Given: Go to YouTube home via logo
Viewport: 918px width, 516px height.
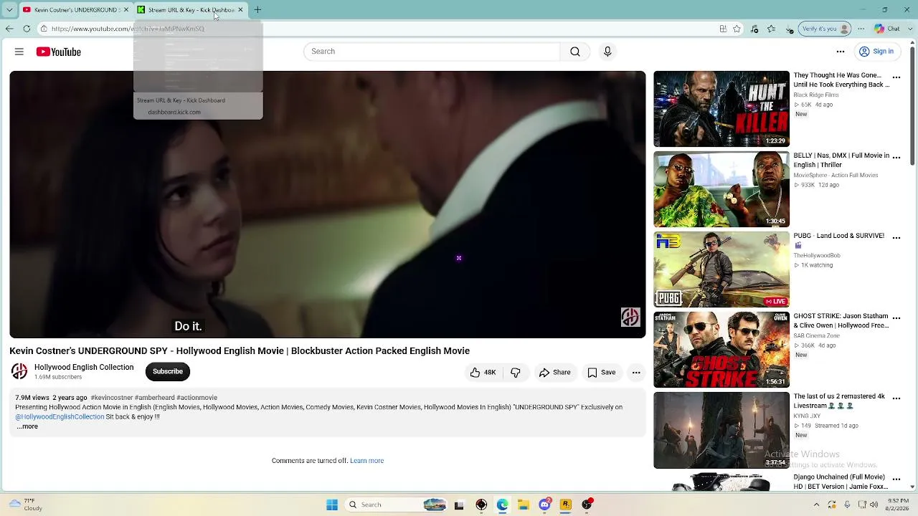Looking at the screenshot, I should (x=59, y=52).
